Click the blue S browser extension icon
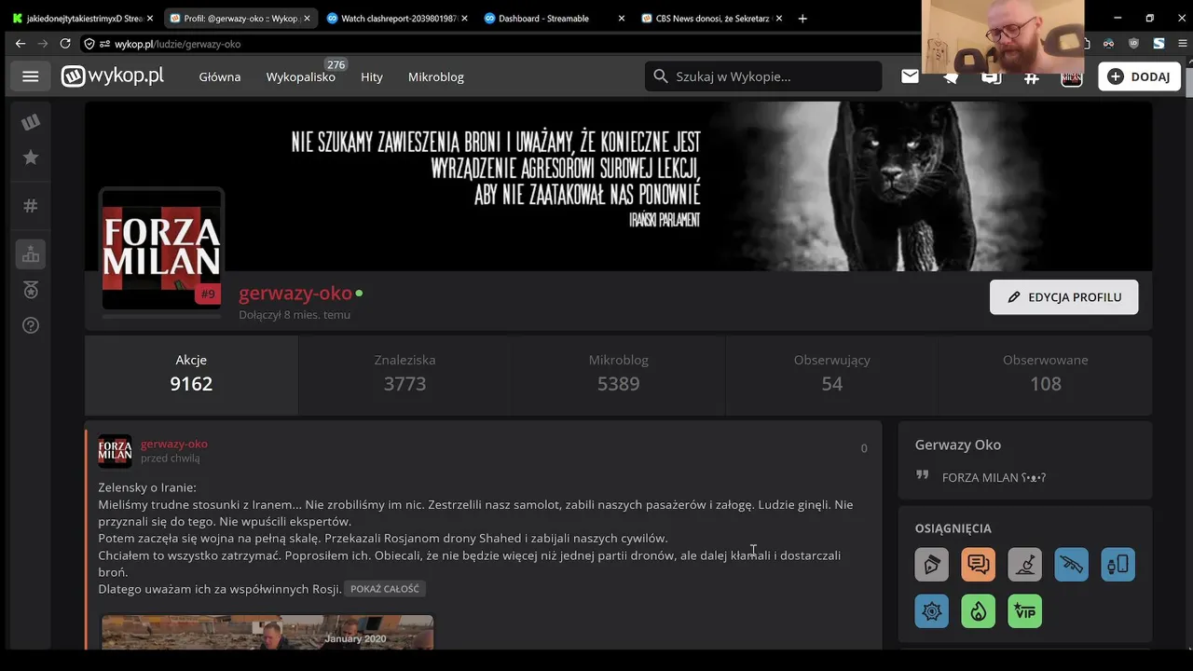 [1159, 44]
